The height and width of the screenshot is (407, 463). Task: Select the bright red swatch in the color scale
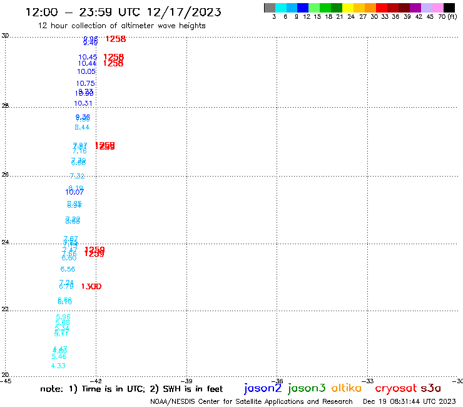(382, 8)
